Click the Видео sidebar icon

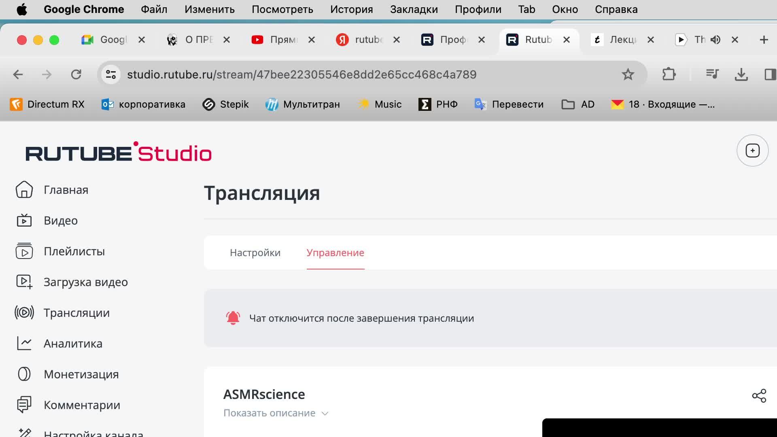[x=24, y=221]
